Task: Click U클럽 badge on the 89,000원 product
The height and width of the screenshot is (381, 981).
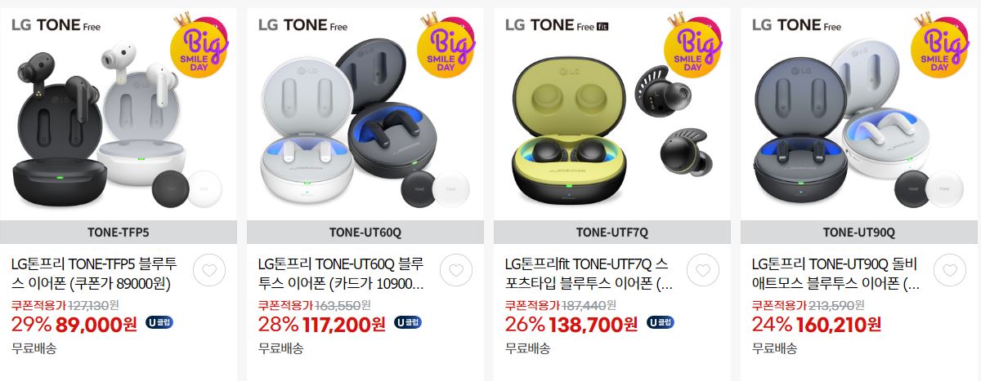Action: (x=159, y=322)
